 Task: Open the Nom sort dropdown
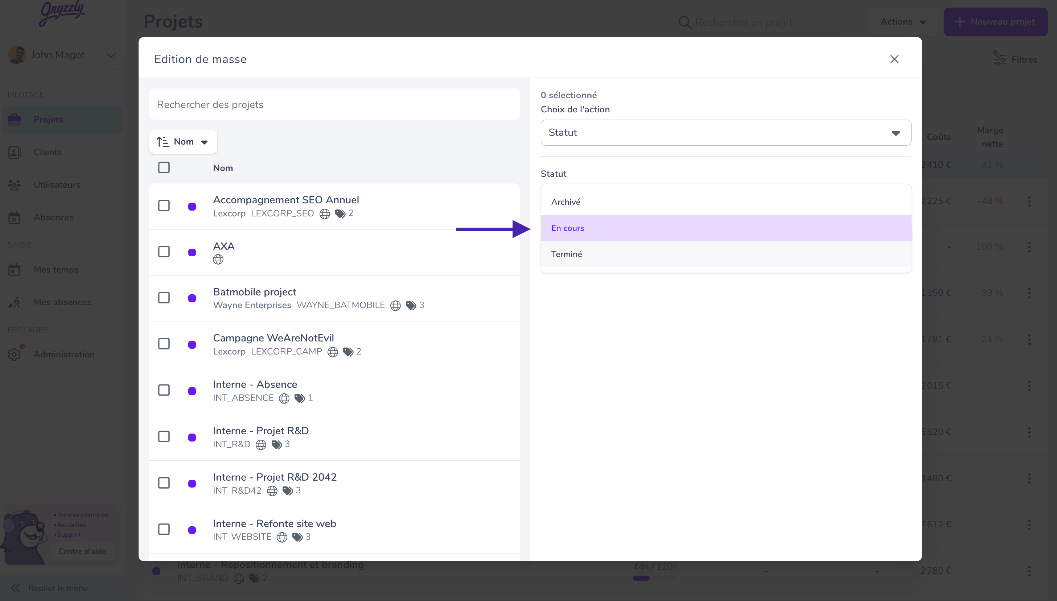click(183, 142)
